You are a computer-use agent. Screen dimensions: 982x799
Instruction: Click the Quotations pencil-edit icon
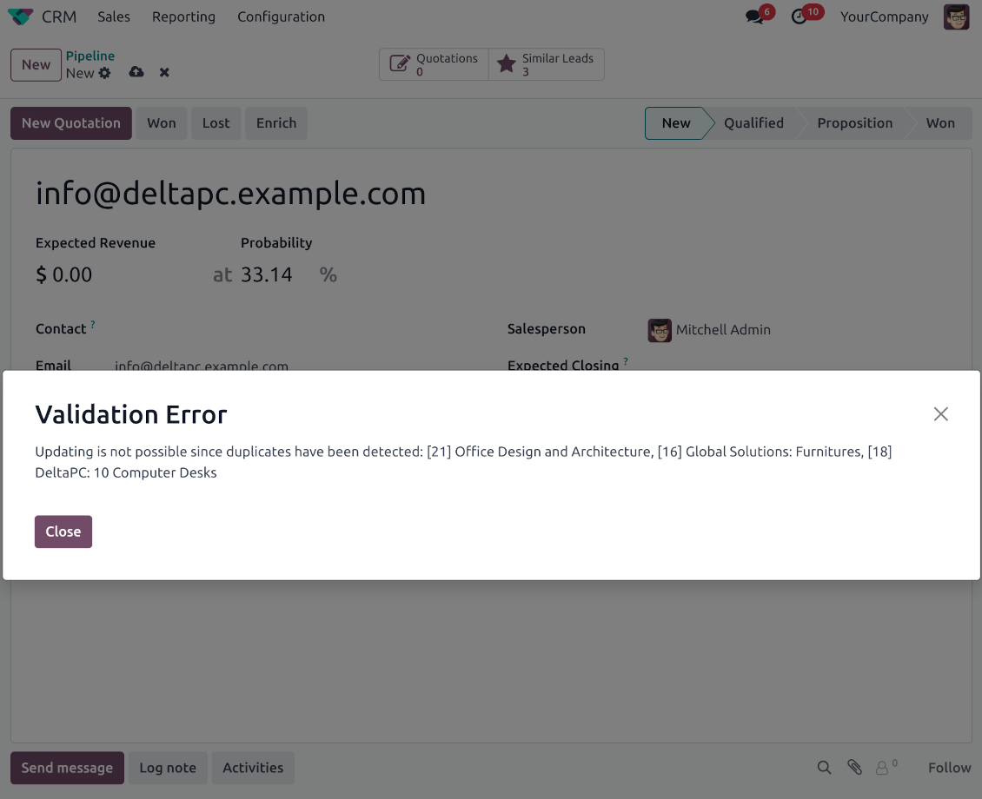point(400,63)
